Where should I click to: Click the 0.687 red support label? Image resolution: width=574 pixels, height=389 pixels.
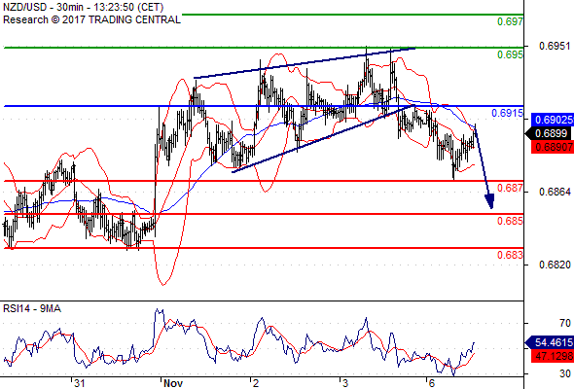coord(510,188)
